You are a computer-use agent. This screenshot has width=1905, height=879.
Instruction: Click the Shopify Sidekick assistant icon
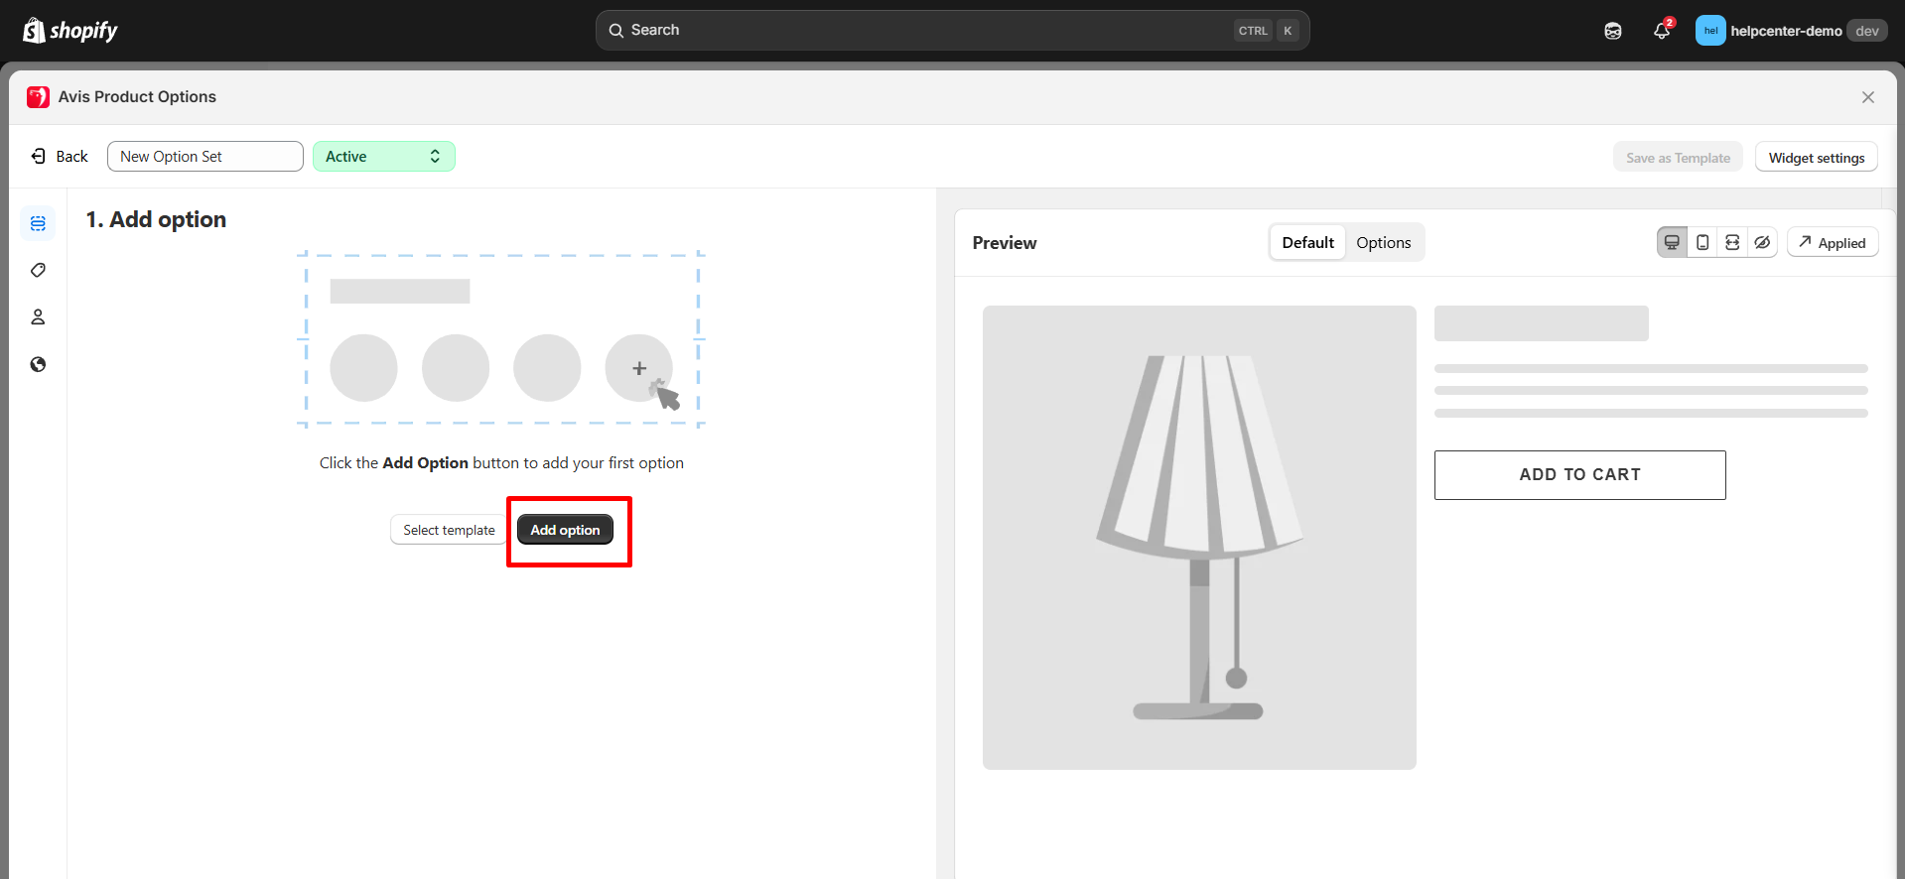(x=1613, y=31)
